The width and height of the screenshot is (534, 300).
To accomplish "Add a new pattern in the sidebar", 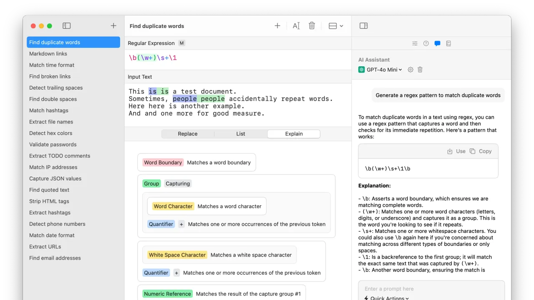I will (113, 26).
